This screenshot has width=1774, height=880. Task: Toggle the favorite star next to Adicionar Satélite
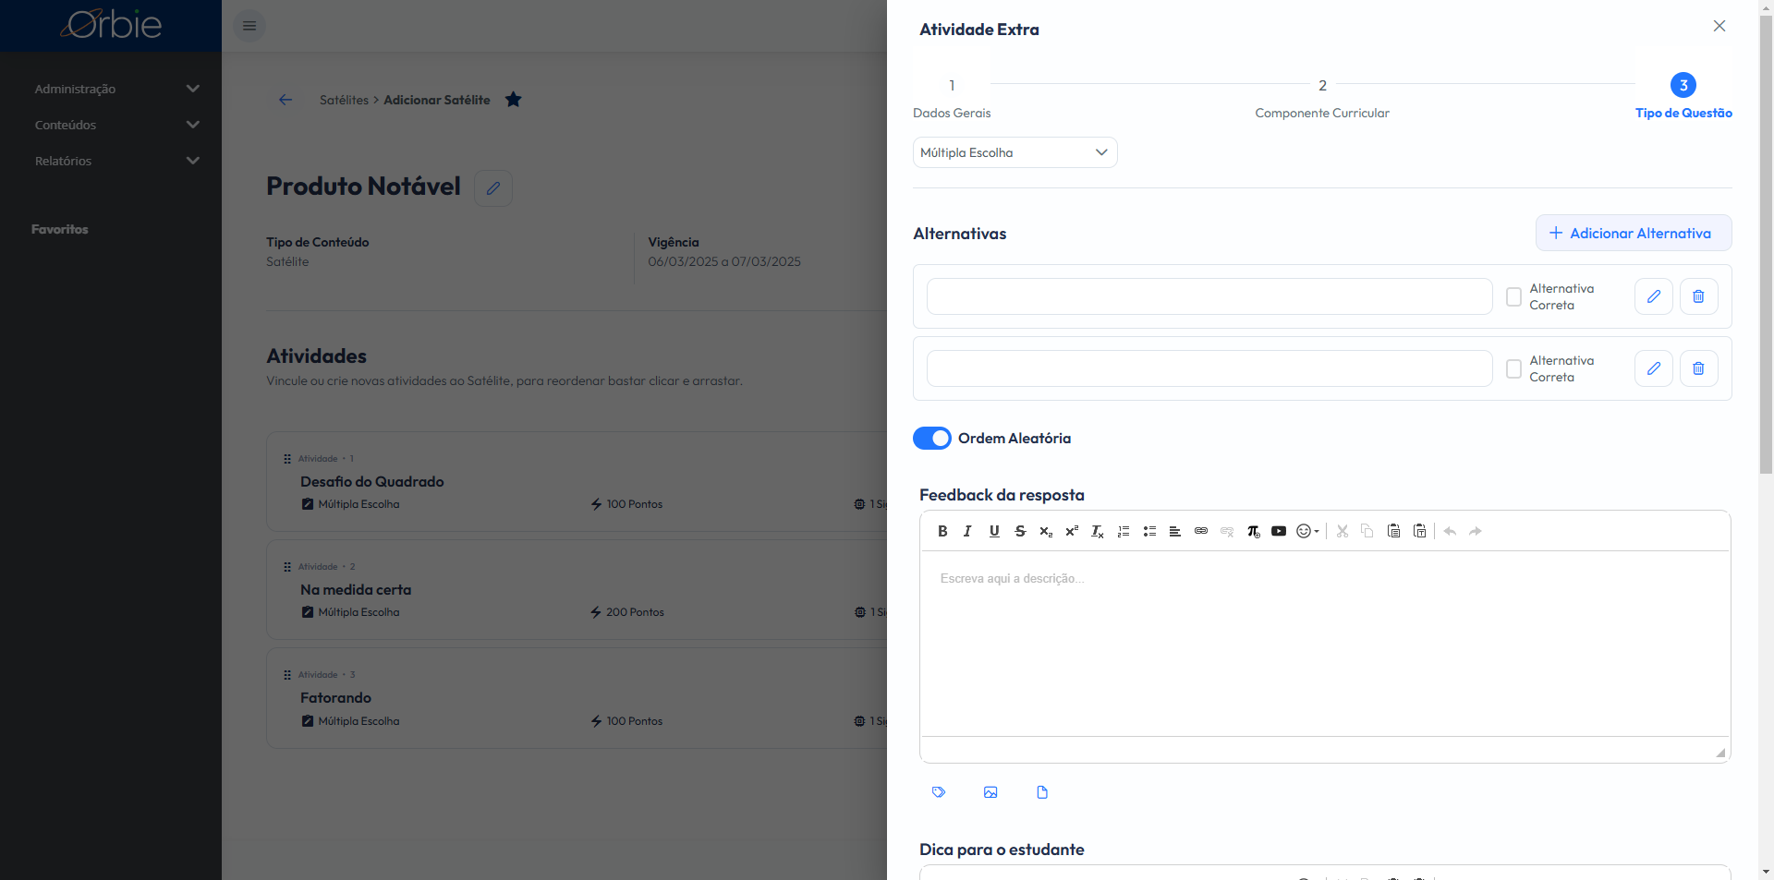[x=514, y=100]
